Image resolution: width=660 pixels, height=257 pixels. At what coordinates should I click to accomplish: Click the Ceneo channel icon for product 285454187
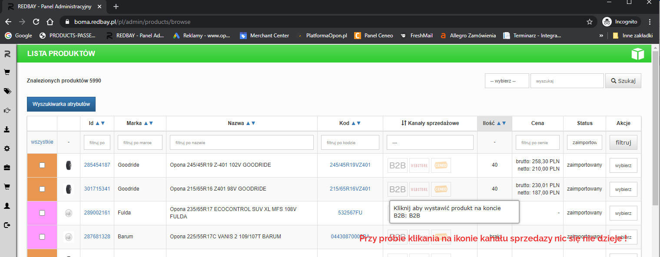[x=441, y=165]
